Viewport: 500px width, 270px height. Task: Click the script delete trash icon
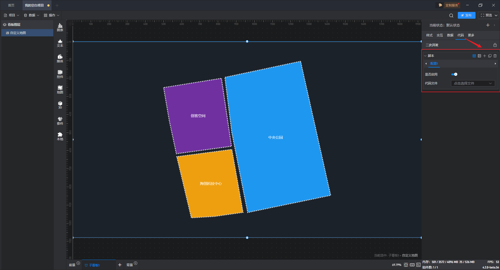tap(495, 56)
